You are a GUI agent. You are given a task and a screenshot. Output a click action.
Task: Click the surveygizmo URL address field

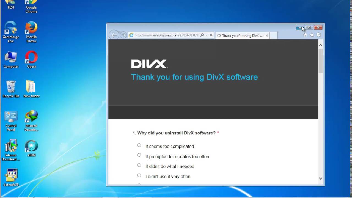166,35
